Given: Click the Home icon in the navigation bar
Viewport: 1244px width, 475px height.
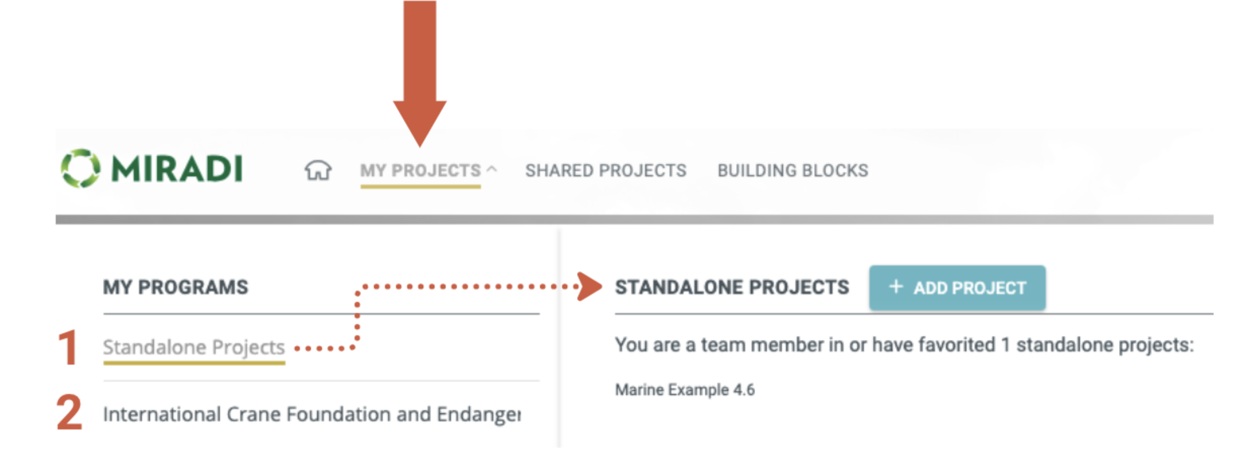Looking at the screenshot, I should pos(318,171).
